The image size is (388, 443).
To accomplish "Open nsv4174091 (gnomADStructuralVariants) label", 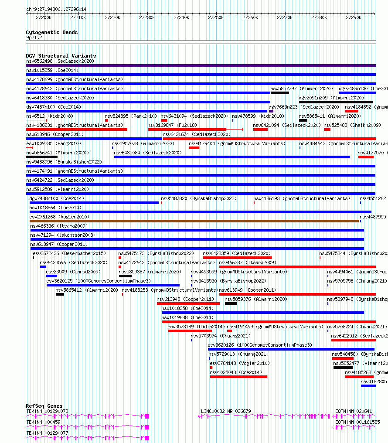I will [x=75, y=171].
